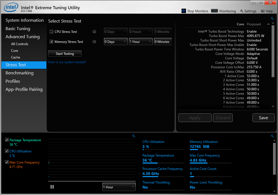Toggle the Package Temperature graph checkbox
This screenshot has width=278, height=195.
[7, 140]
